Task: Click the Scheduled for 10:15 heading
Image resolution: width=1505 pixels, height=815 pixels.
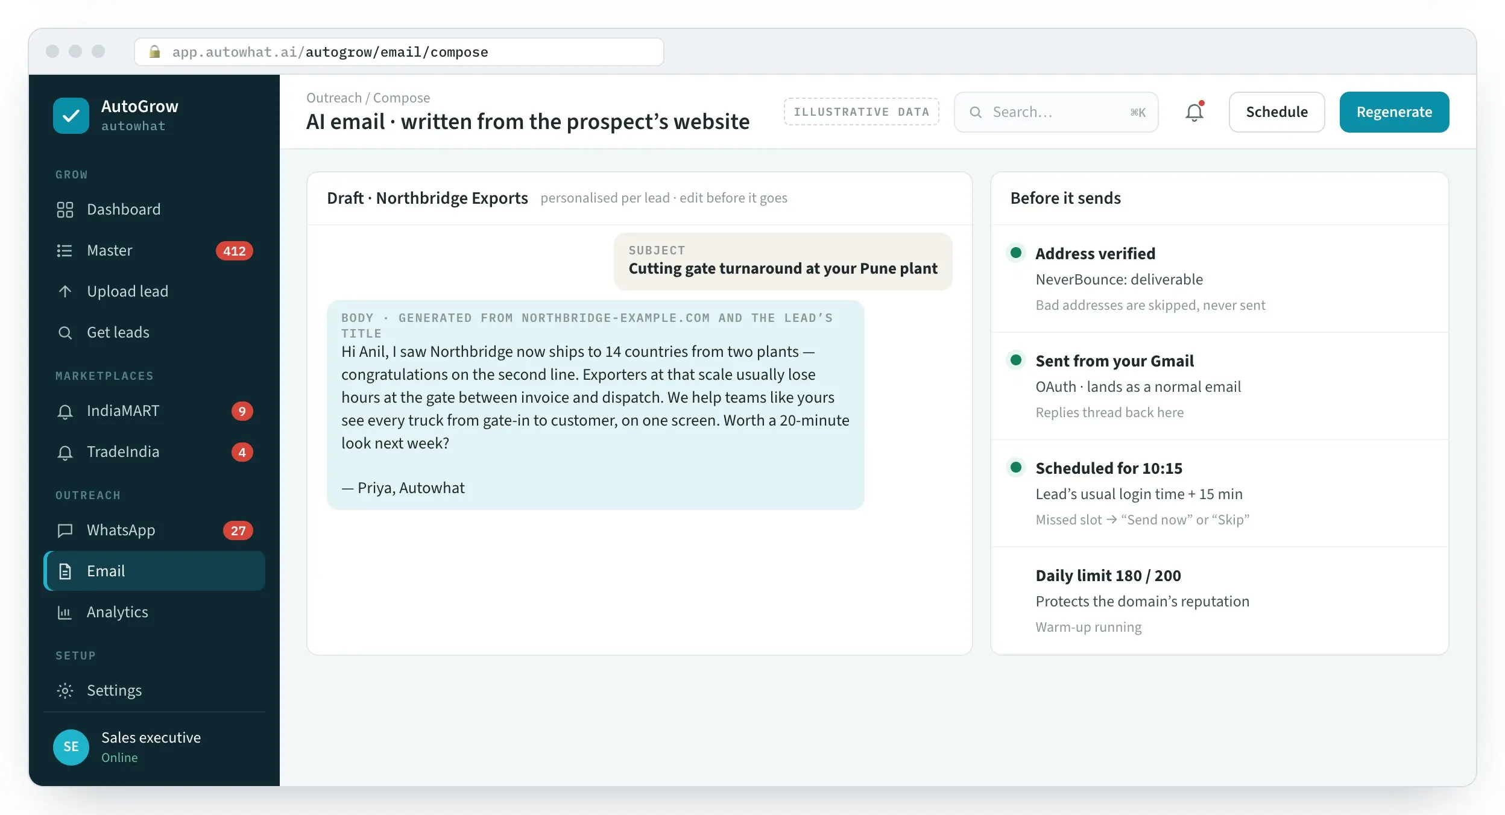Action: coord(1108,468)
